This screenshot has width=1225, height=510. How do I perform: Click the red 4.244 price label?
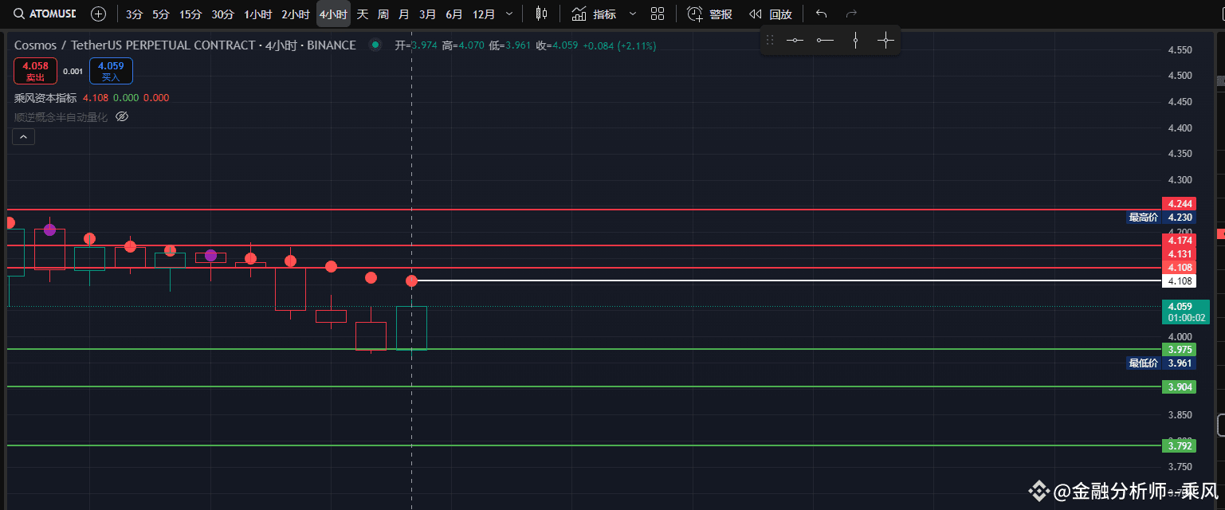pyautogui.click(x=1180, y=203)
